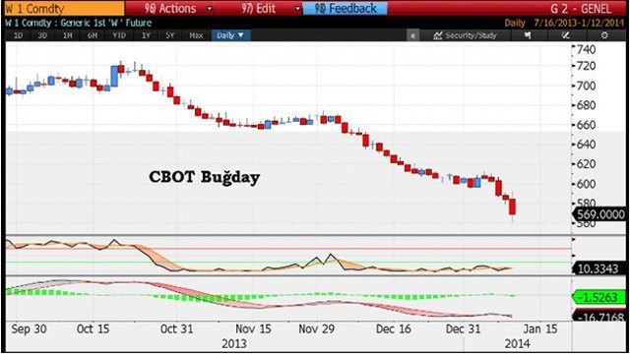Open the Security/Study button
Viewport: 630px width, 356px height.
click(466, 35)
